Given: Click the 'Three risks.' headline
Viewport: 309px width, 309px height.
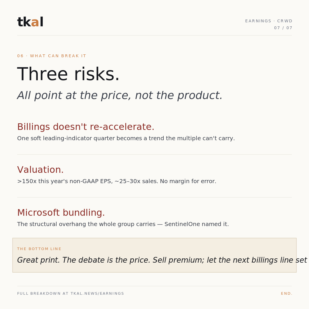Looking at the screenshot, I should (68, 74).
